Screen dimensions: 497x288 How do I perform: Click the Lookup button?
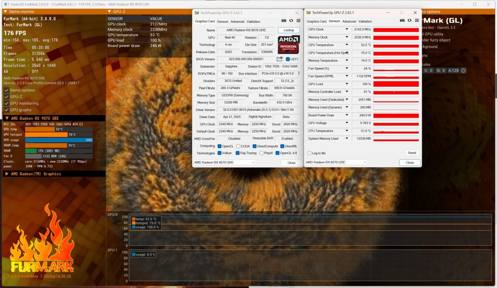click(x=289, y=30)
